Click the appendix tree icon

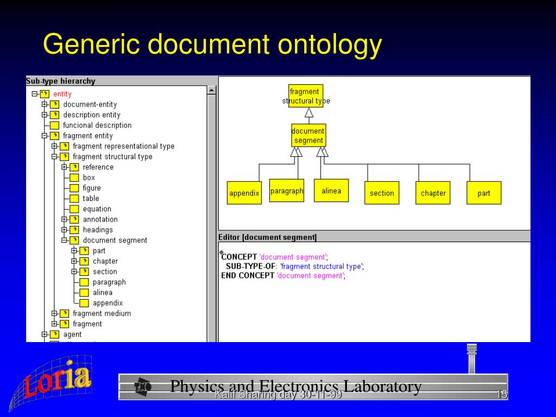point(84,303)
